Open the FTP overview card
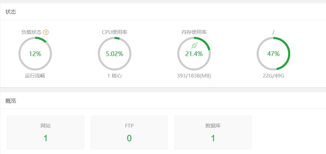Viewport: 326px width, 154px height. click(129, 133)
